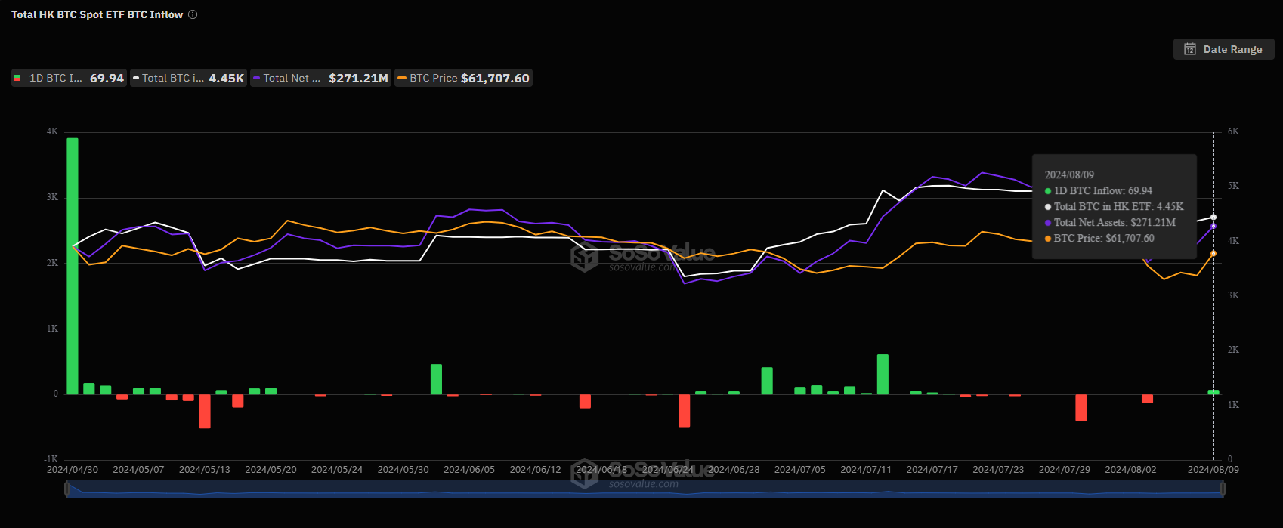The width and height of the screenshot is (1283, 528).
Task: Click the SoSoValue watermark logo near the x-axis
Action: click(x=584, y=474)
